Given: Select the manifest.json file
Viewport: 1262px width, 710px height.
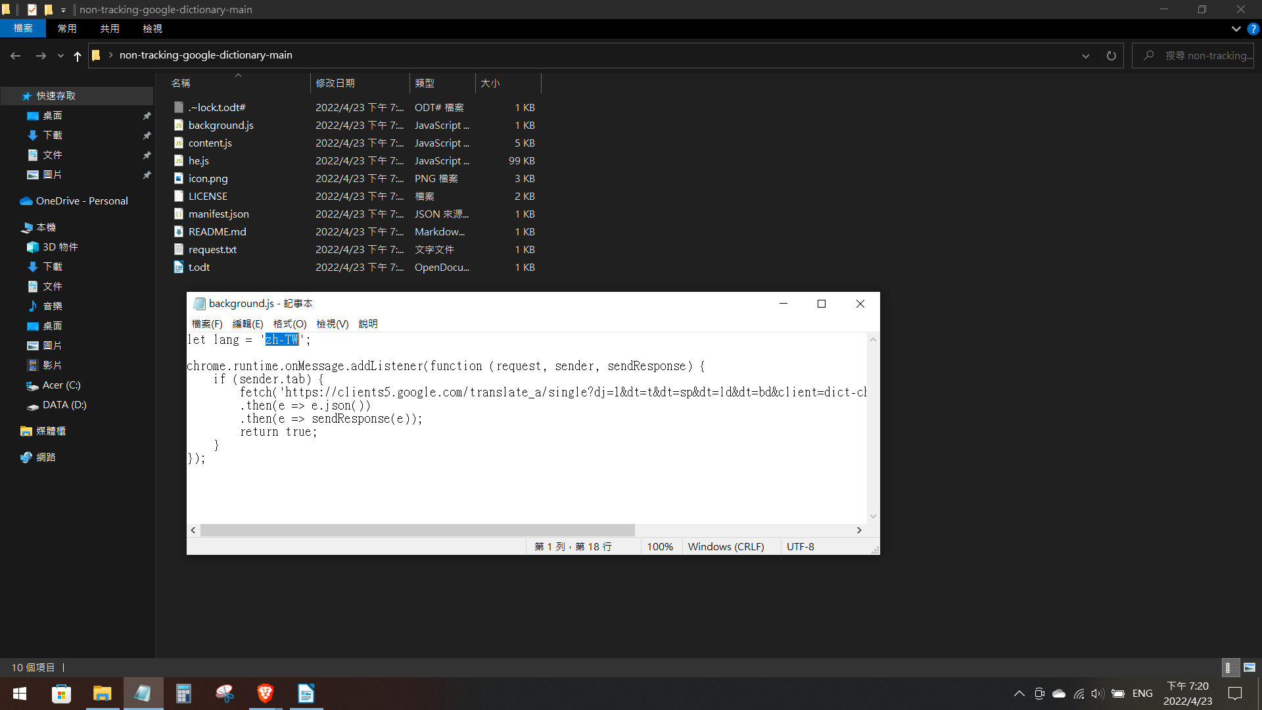Looking at the screenshot, I should tap(218, 214).
